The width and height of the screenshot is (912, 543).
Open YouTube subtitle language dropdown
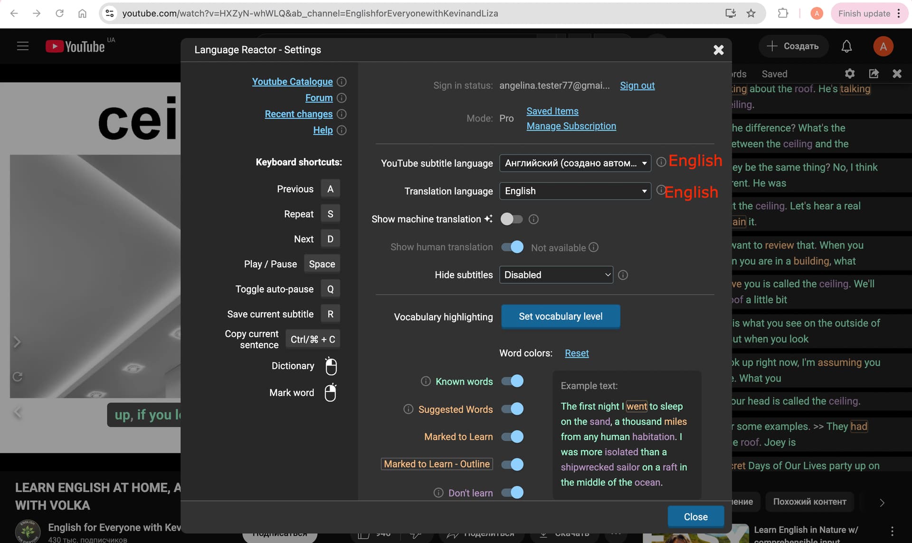575,163
